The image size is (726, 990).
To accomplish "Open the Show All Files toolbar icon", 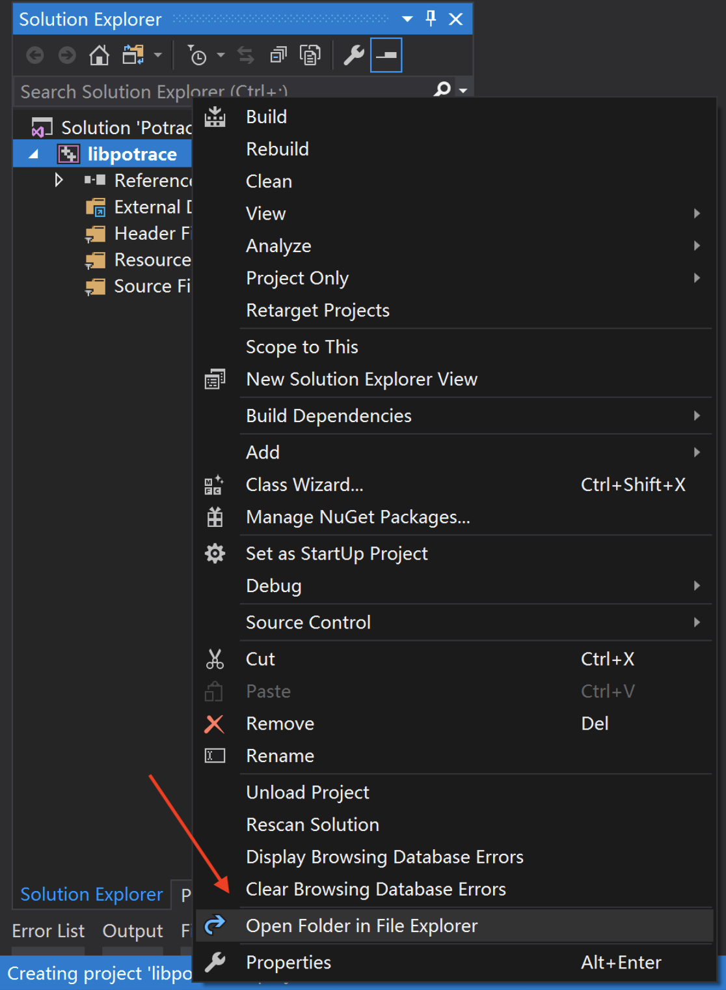I will (x=310, y=55).
